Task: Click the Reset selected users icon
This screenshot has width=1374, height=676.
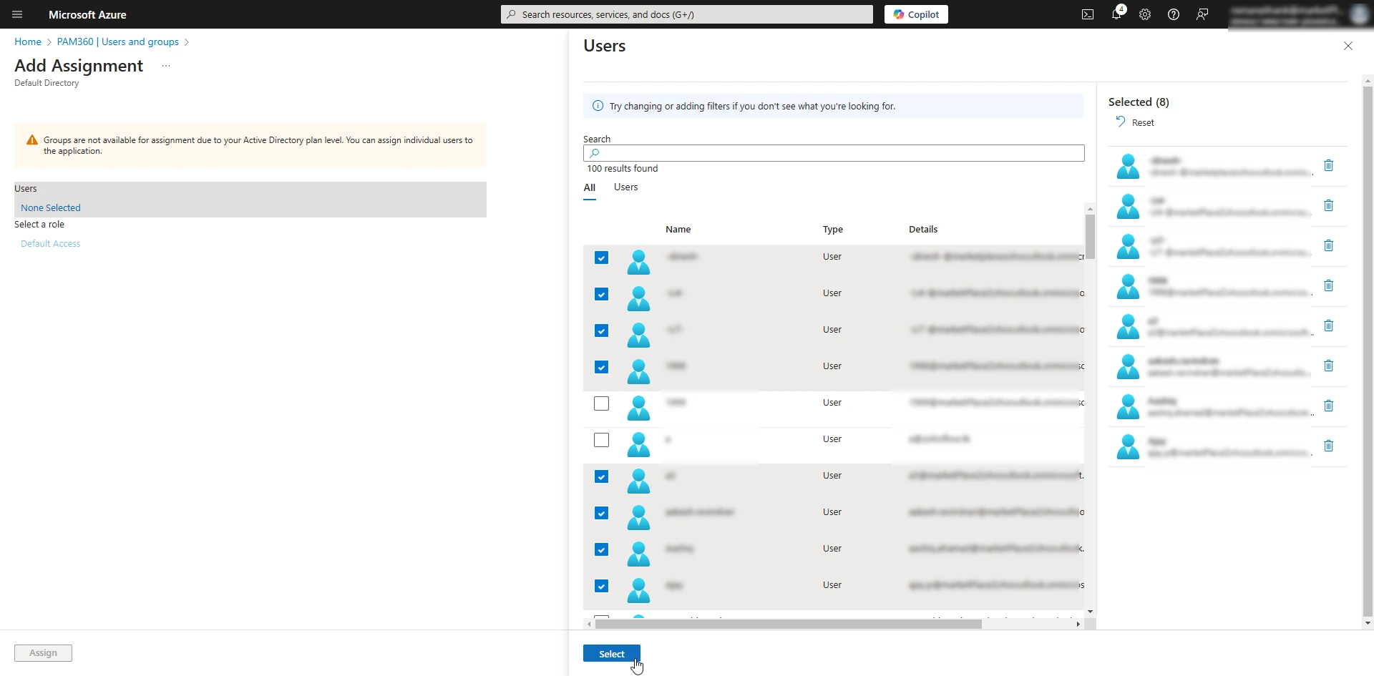Action: pos(1121,122)
